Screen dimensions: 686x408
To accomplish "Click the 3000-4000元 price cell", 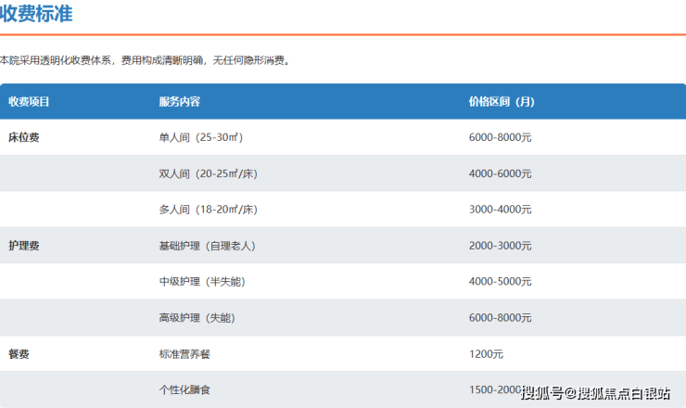I will pyautogui.click(x=501, y=210).
